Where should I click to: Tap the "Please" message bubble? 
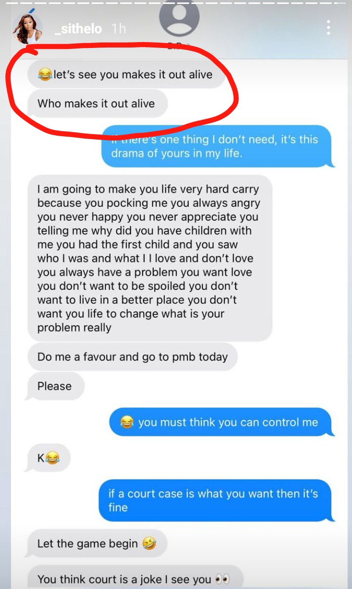coord(55,386)
